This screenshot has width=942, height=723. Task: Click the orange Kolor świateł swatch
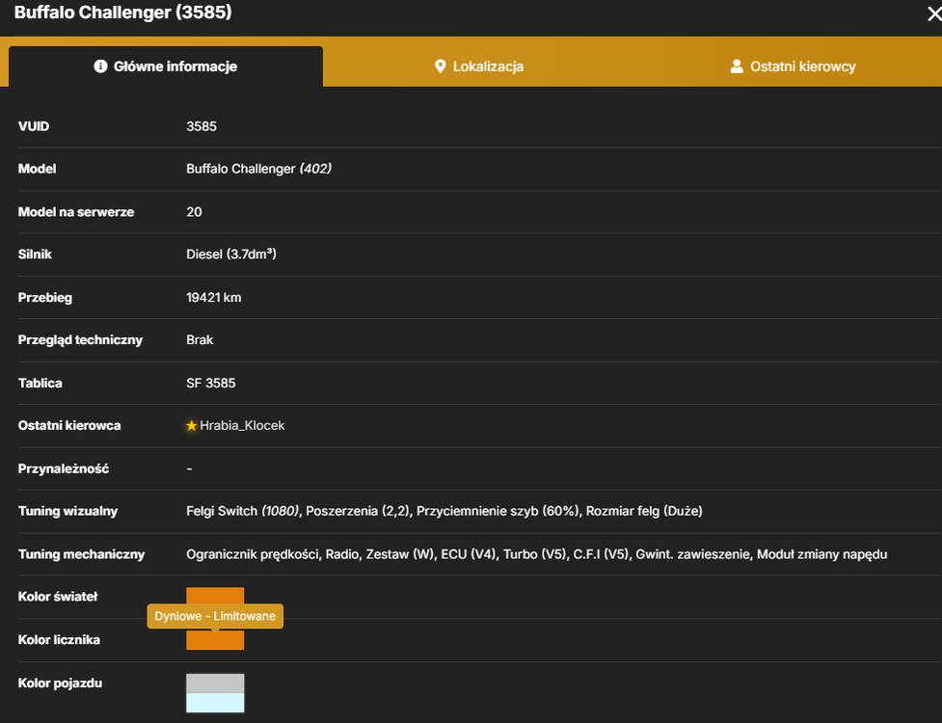point(215,595)
